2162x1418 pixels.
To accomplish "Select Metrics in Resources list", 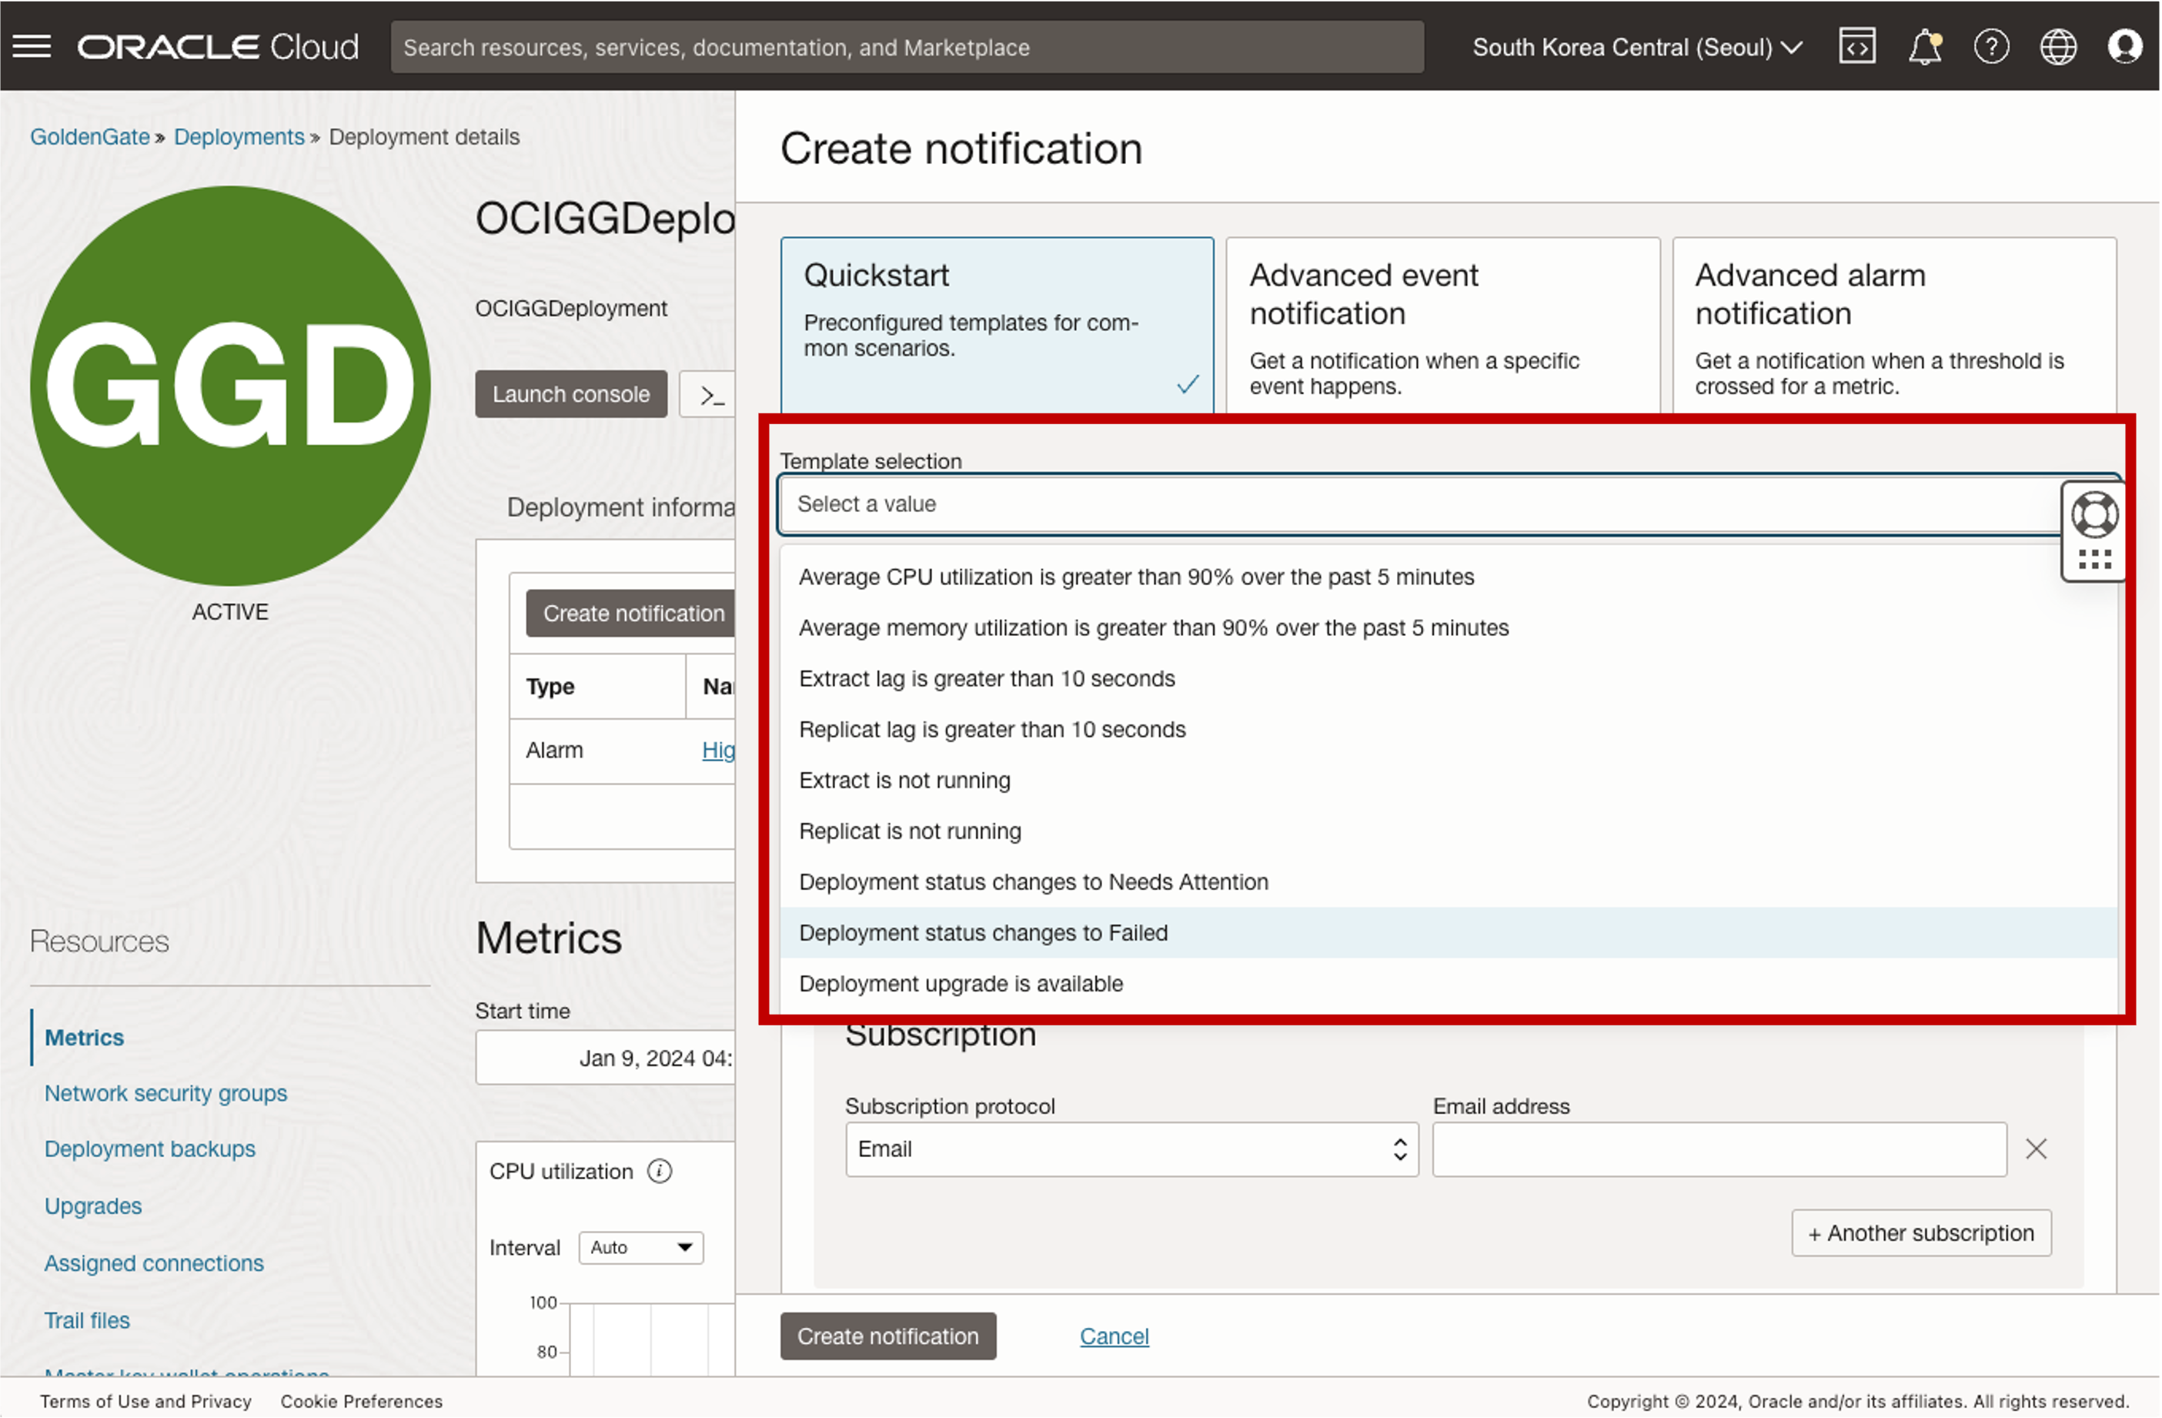I will click(x=84, y=1038).
